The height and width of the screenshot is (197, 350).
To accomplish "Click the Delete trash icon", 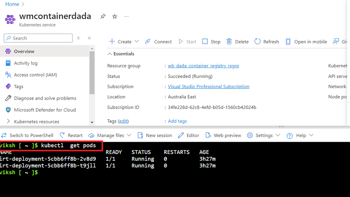I will click(229, 42).
